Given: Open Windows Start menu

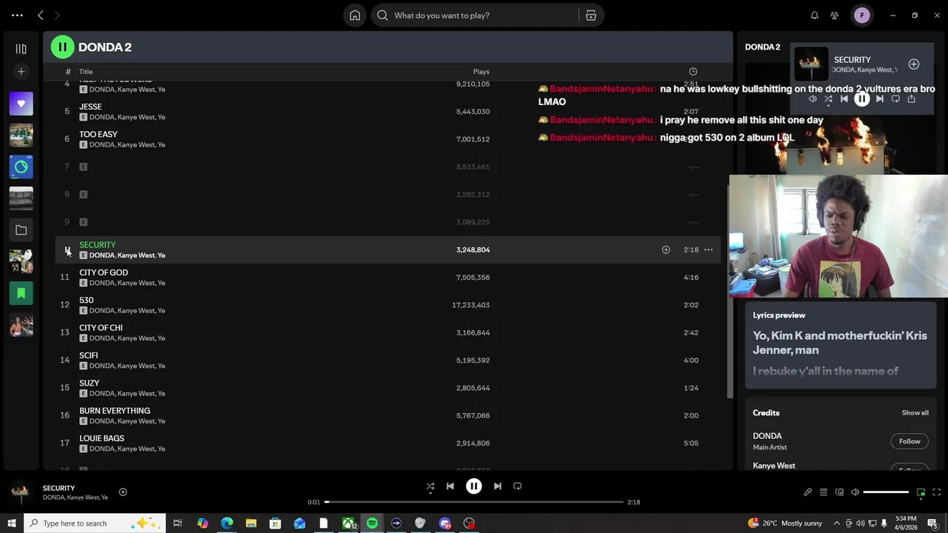Looking at the screenshot, I should point(11,523).
